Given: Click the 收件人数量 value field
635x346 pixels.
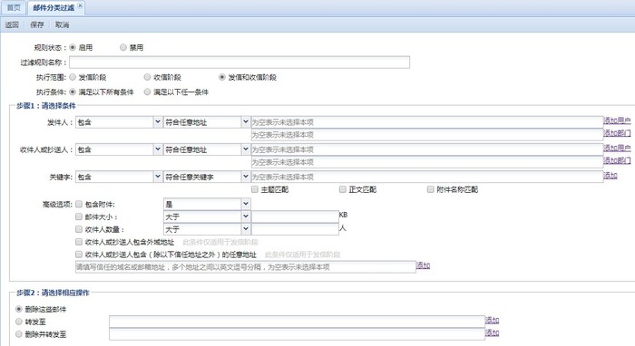Looking at the screenshot, I should (295, 229).
